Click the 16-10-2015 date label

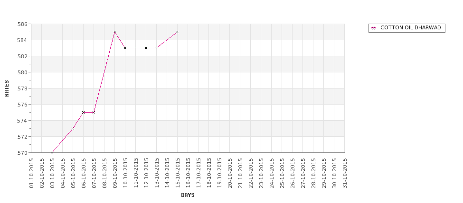[188, 173]
